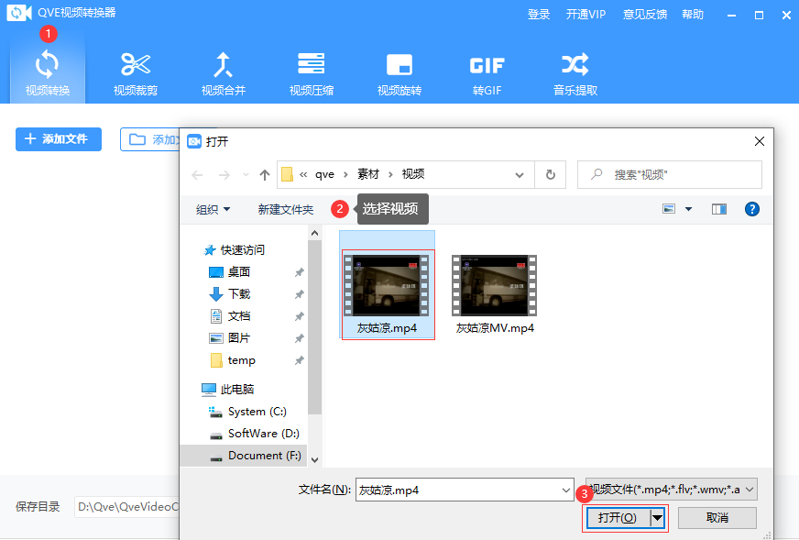Click the refresh icon beside the address bar
The image size is (799, 540).
coord(550,174)
